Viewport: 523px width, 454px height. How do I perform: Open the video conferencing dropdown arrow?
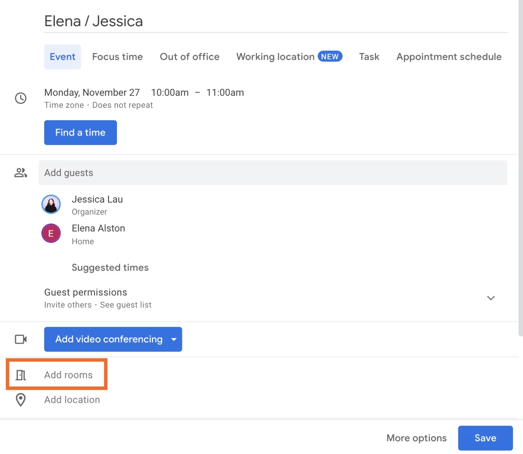point(174,339)
